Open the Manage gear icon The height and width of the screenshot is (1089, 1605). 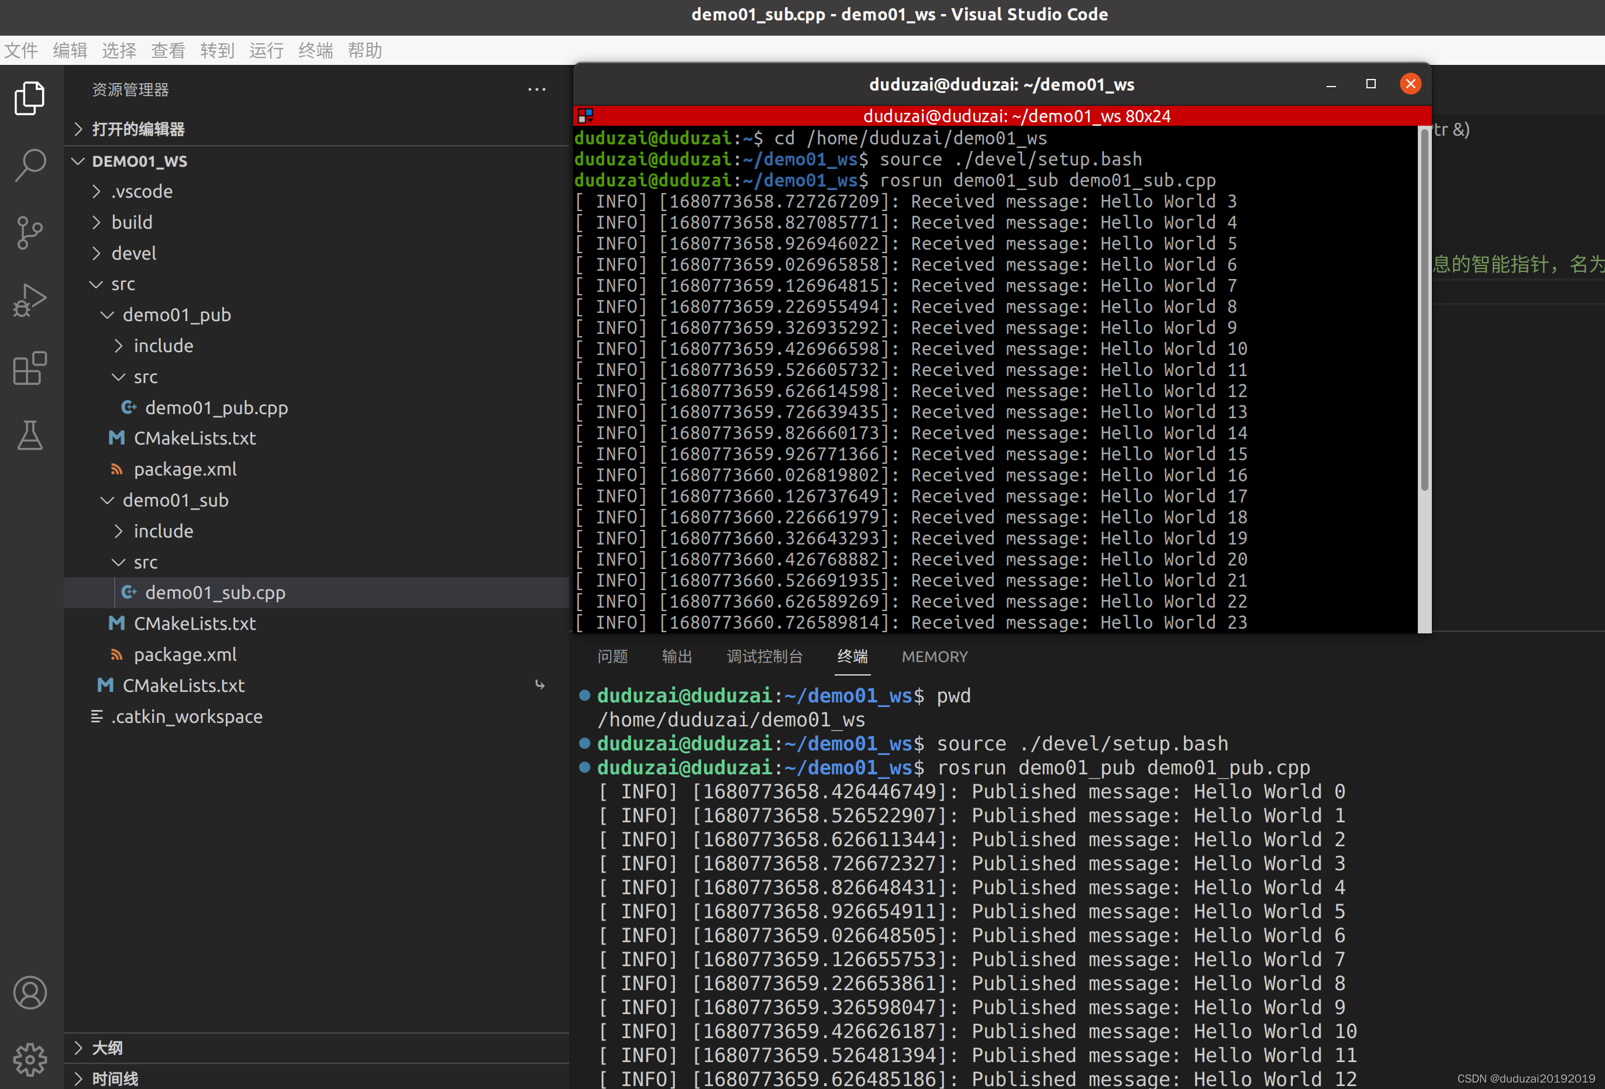(x=30, y=1059)
